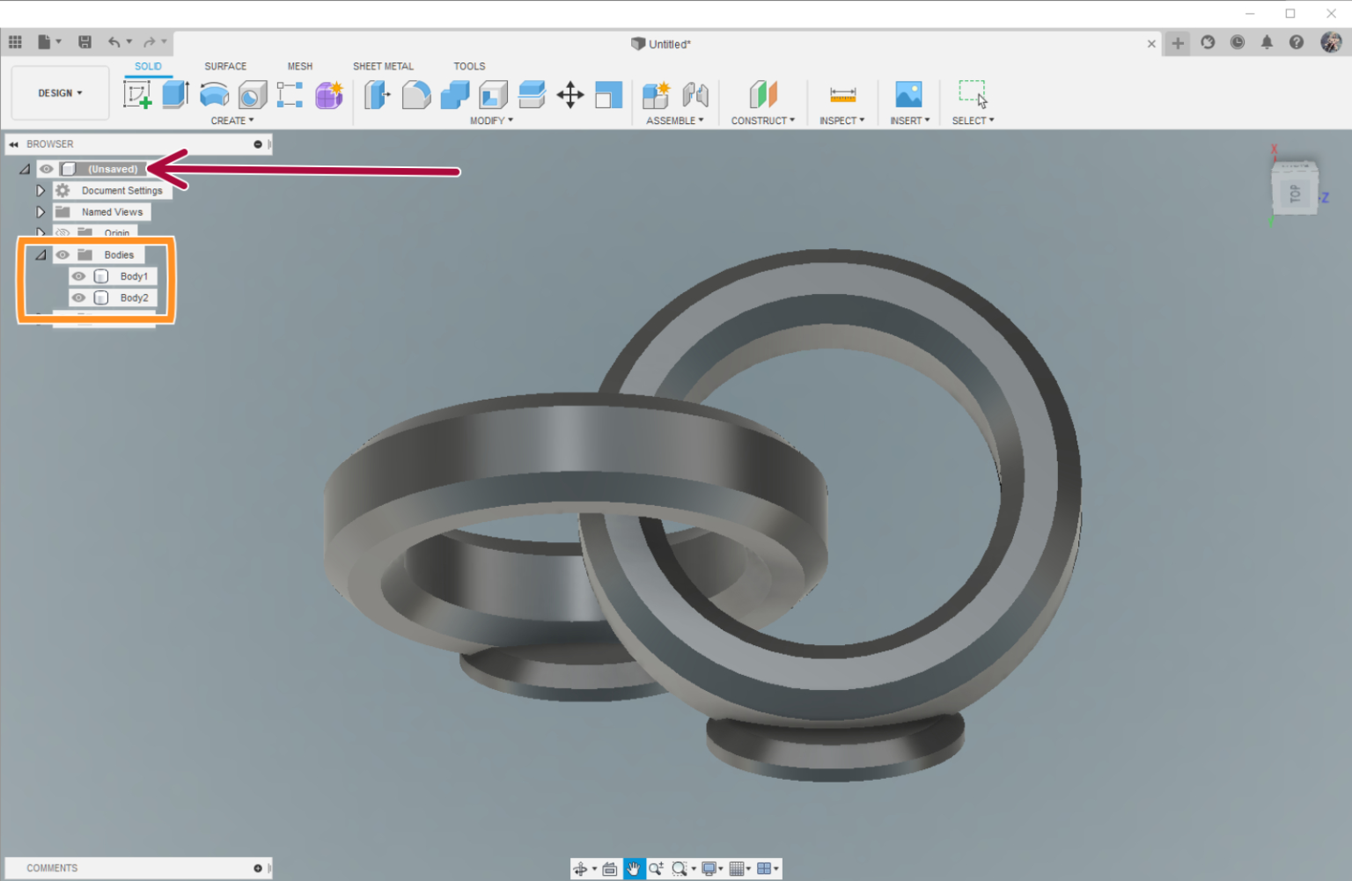Open the DESIGN workspace dropdown
The height and width of the screenshot is (881, 1352).
coord(60,93)
